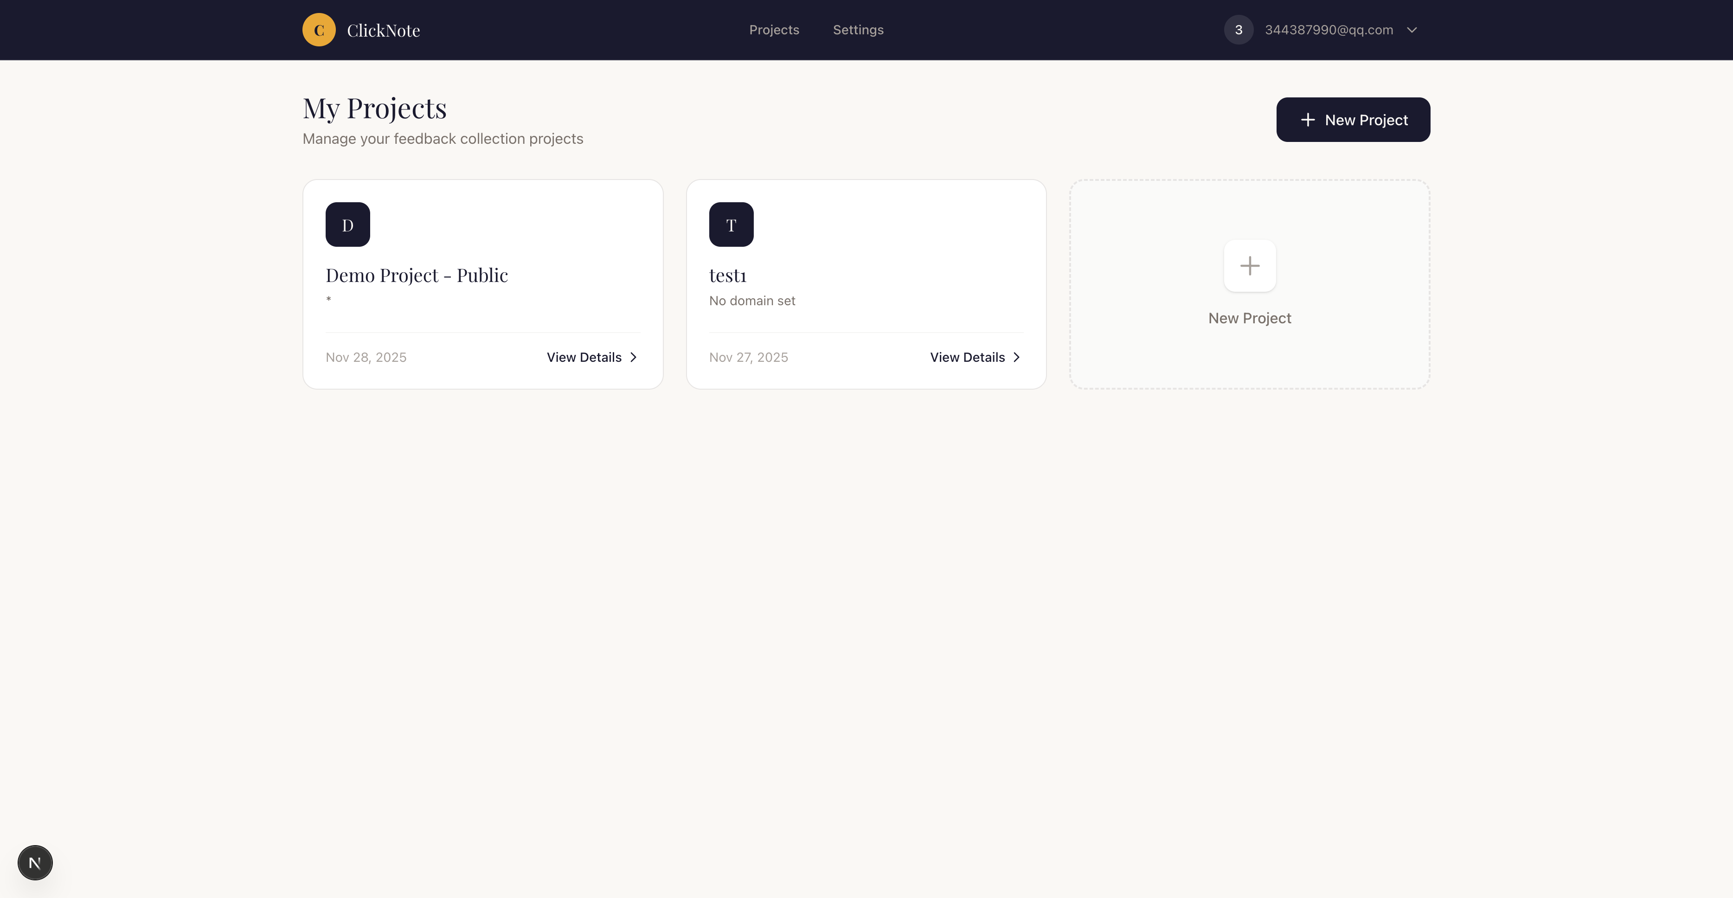Open the Projects nav item
Viewport: 1733px width, 898px height.
pos(774,30)
